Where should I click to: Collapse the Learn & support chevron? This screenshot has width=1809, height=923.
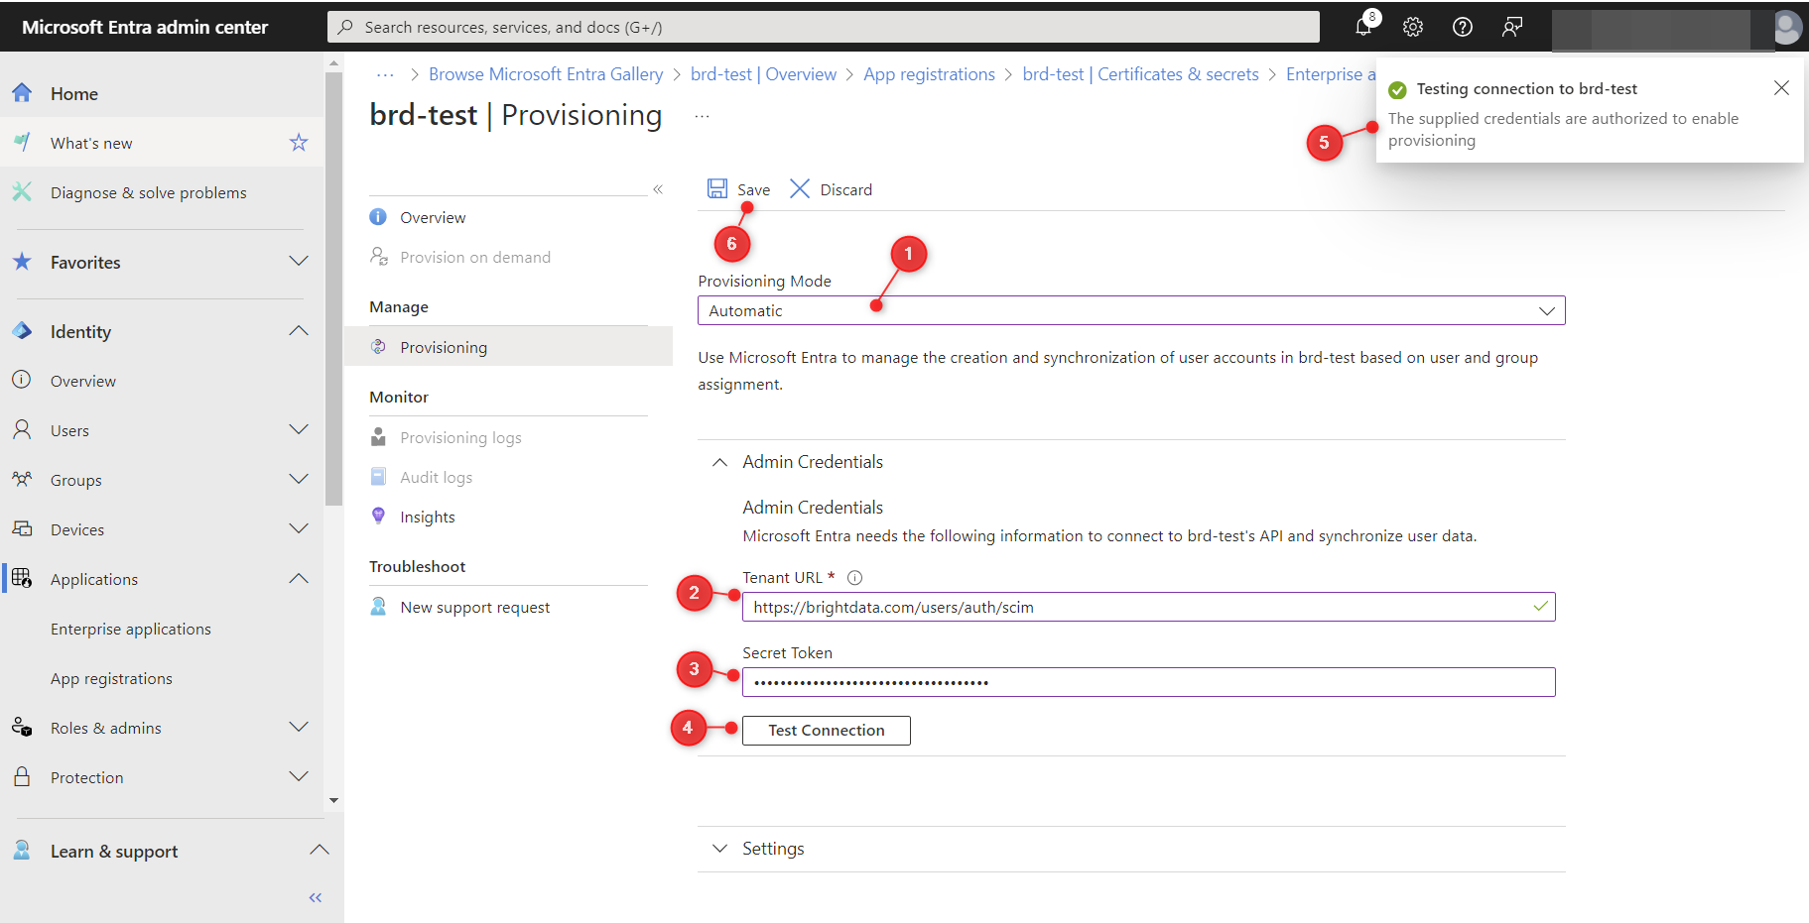point(320,850)
